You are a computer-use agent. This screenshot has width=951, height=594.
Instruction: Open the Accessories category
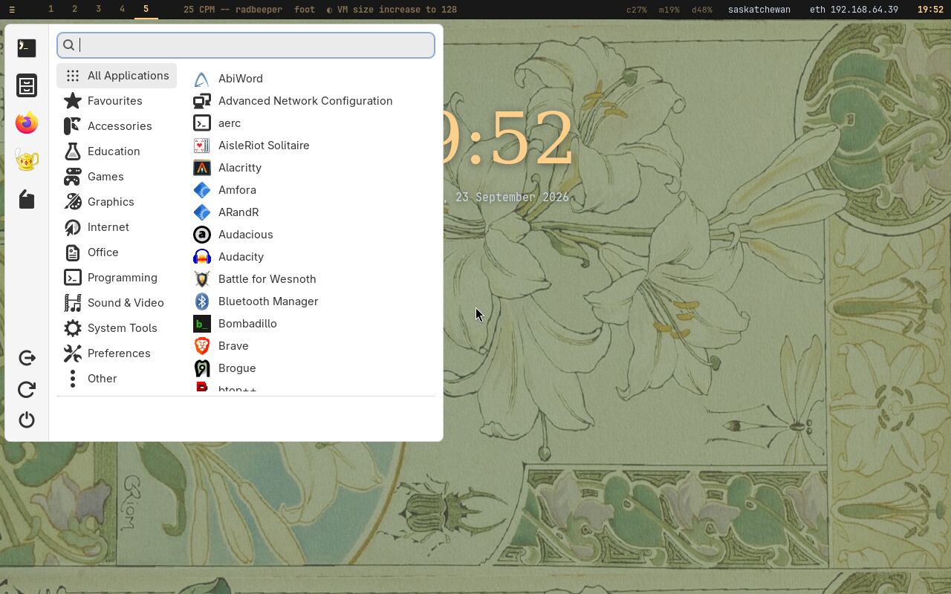tap(117, 126)
